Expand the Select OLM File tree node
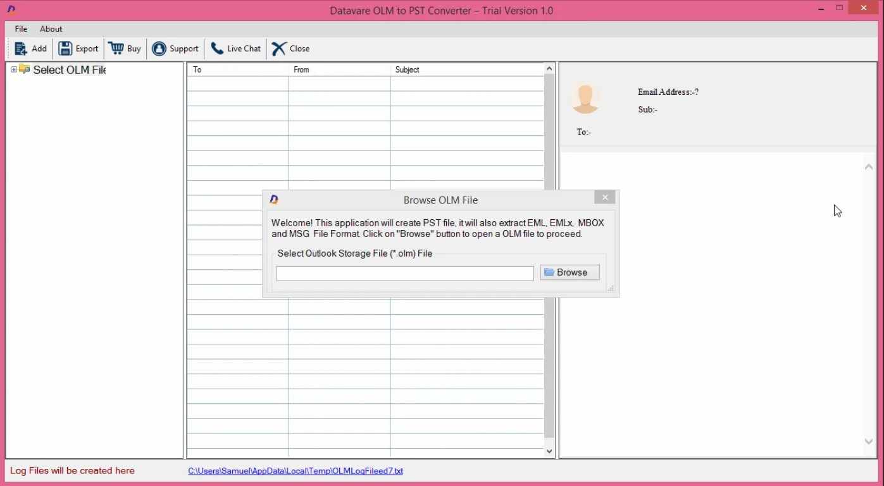This screenshot has width=884, height=486. click(14, 70)
